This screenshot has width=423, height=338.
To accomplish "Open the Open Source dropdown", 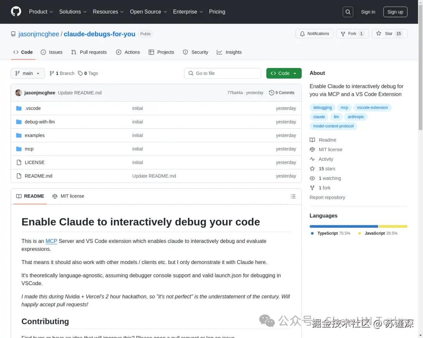I will click(148, 12).
